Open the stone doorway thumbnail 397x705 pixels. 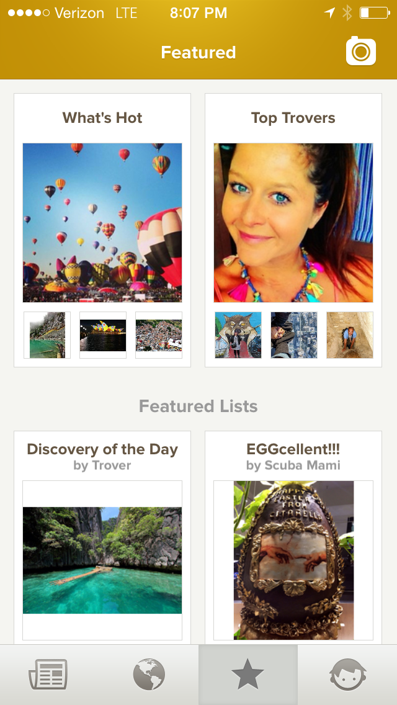[x=350, y=335]
